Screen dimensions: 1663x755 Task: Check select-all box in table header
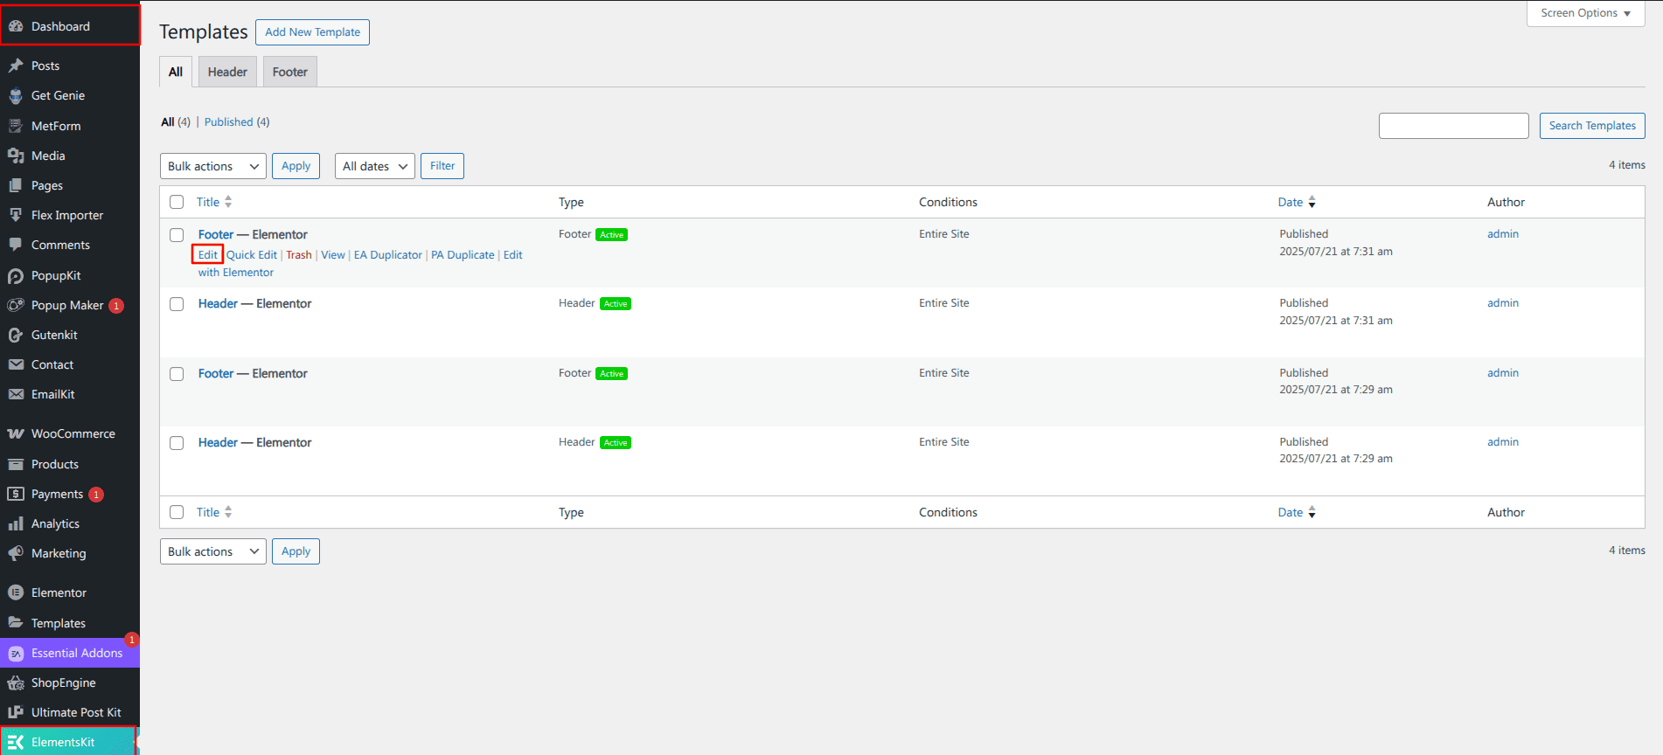pyautogui.click(x=177, y=202)
